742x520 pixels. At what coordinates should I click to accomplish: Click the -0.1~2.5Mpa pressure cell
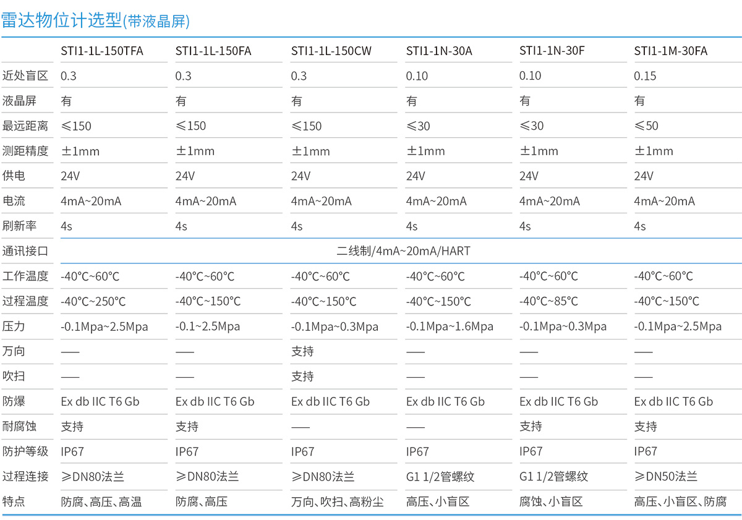pos(208,326)
